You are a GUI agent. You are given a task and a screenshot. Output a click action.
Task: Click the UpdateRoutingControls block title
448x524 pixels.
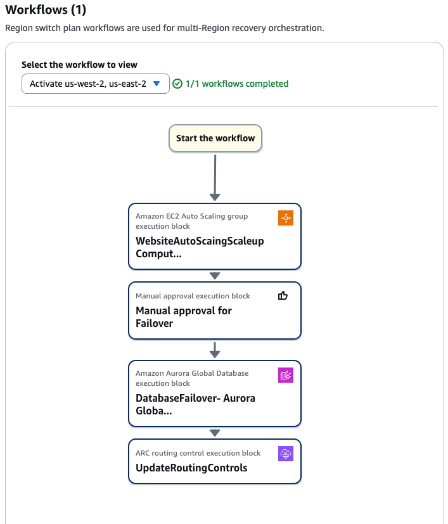pyautogui.click(x=191, y=468)
